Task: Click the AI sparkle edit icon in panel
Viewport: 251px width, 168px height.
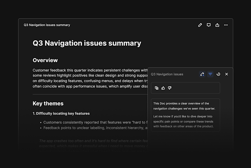Action: tap(202, 74)
